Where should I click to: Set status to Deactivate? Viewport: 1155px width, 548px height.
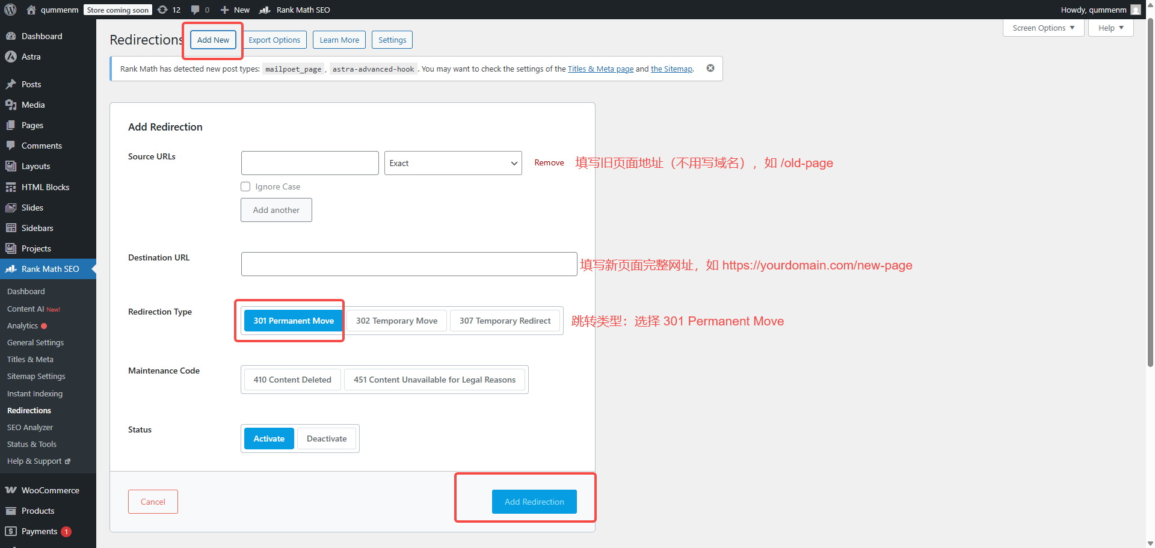tap(326, 439)
